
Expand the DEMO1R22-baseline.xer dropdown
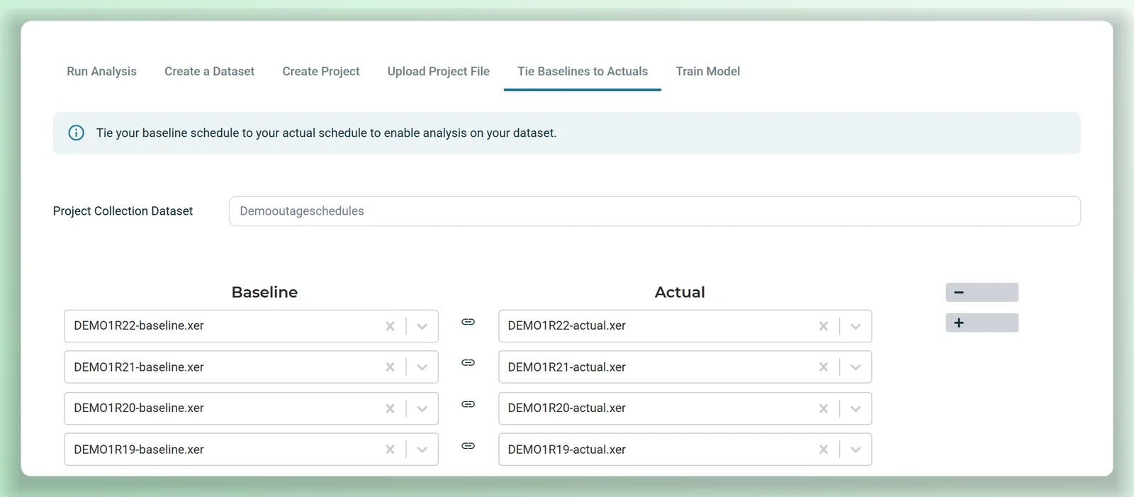coord(422,326)
